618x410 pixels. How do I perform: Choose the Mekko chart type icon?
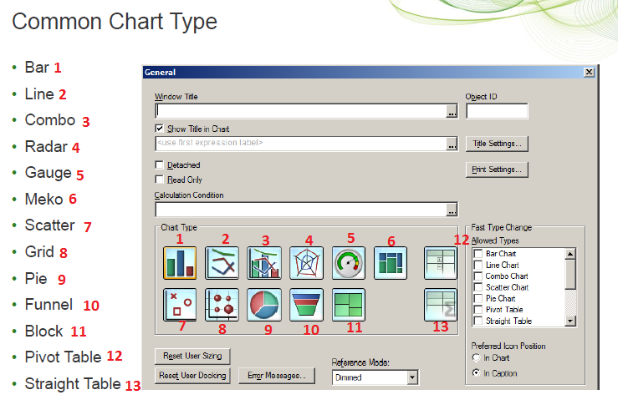(391, 263)
